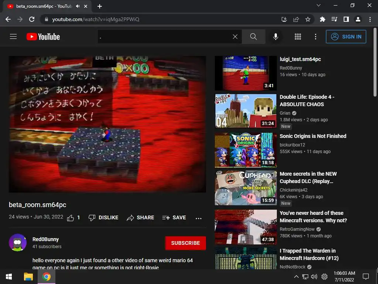Mute tab via speaker icon on tab
This screenshot has width=378, height=284.
[x=78, y=6]
